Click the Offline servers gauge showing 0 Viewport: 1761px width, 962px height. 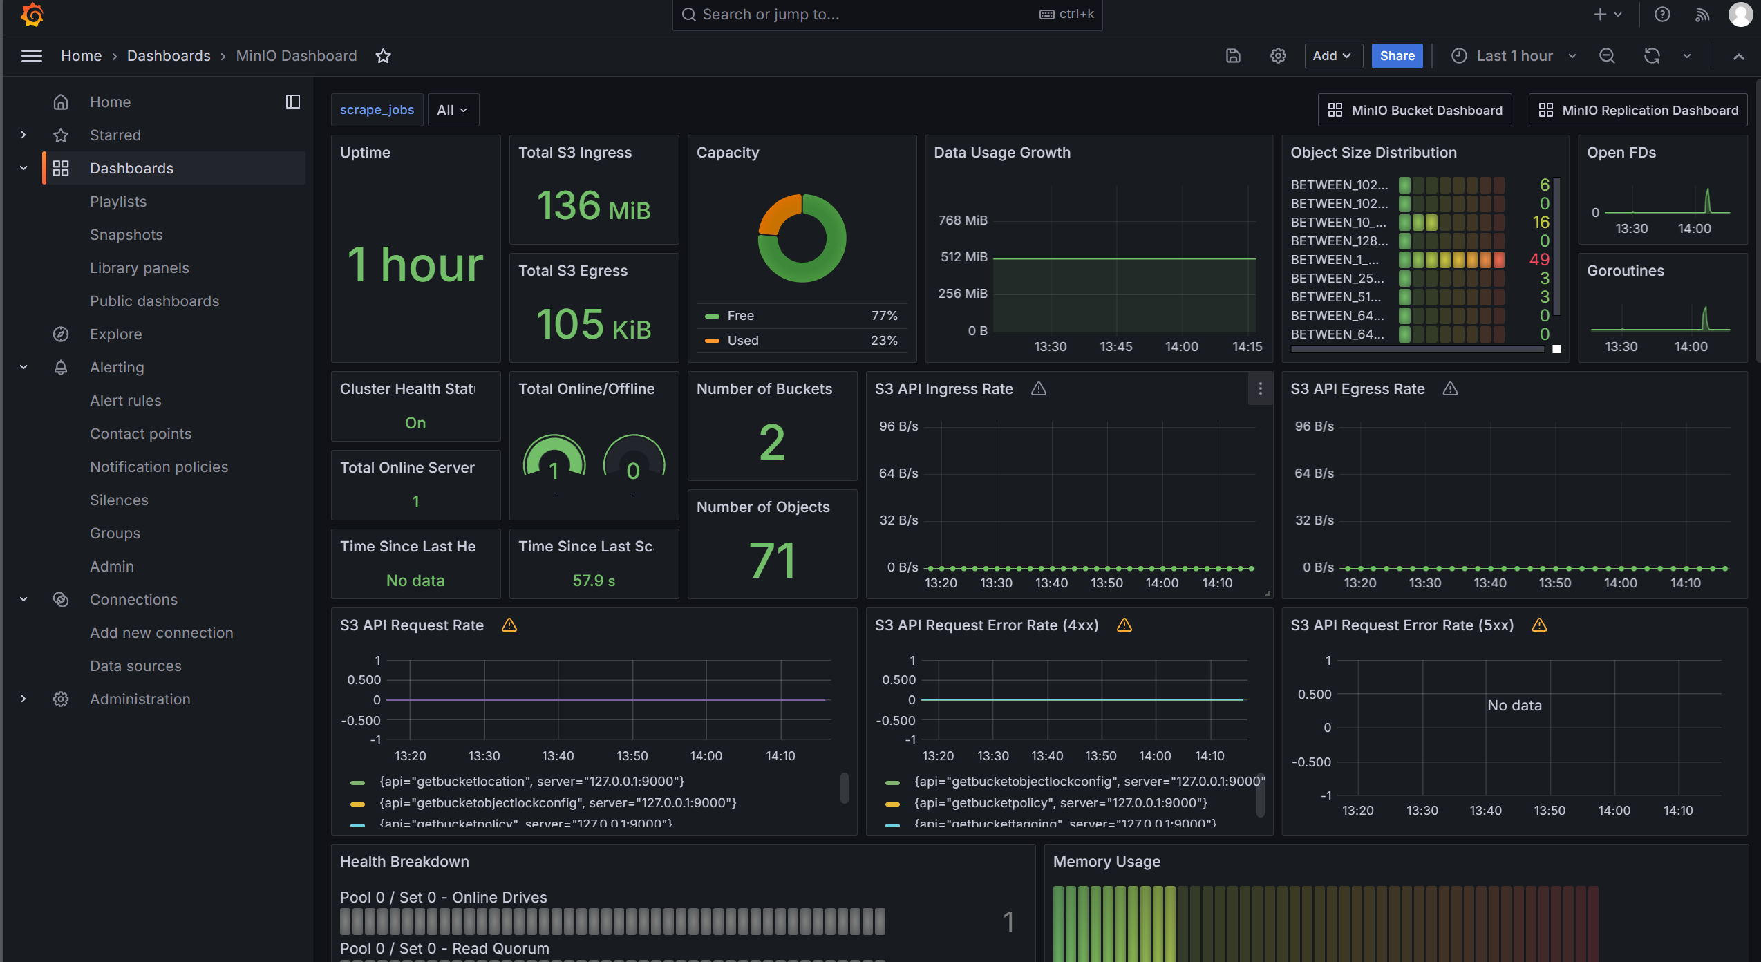point(634,458)
